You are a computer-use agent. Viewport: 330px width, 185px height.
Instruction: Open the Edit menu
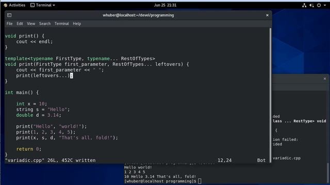[20, 24]
